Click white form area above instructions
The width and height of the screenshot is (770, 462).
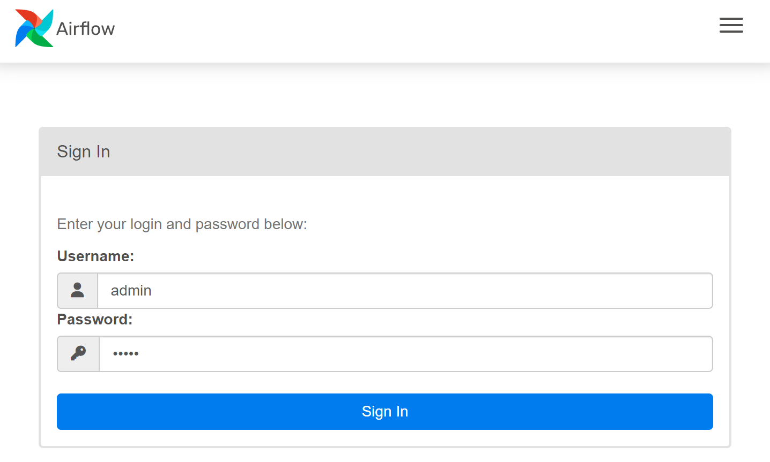[x=384, y=195]
